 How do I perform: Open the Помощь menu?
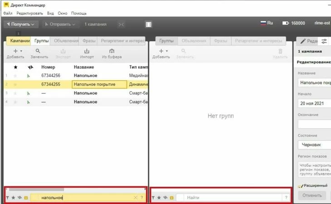[x=79, y=13]
